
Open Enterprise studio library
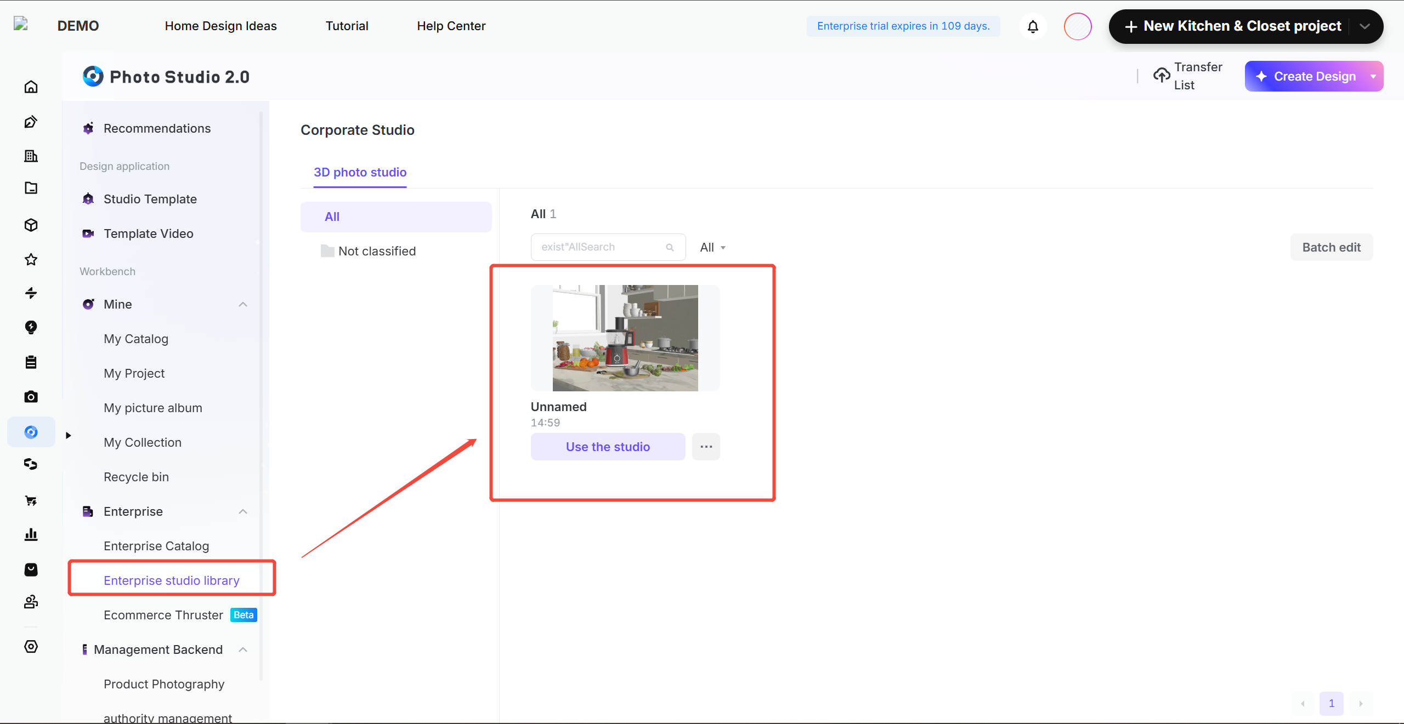172,580
